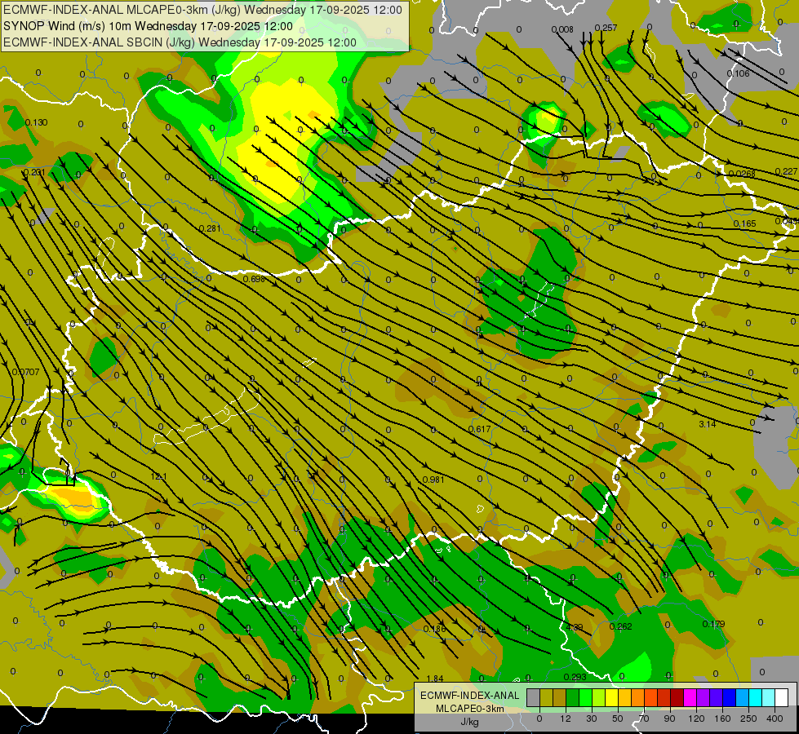Click the 0.257 value near the top
The height and width of the screenshot is (734, 799).
point(606,28)
